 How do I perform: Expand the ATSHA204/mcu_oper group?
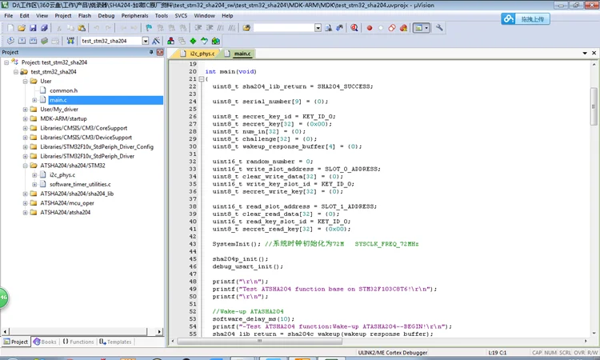25,202
